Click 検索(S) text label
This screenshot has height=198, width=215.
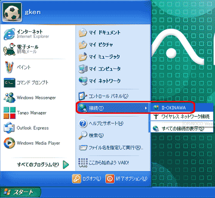pyautogui.click(x=96, y=135)
